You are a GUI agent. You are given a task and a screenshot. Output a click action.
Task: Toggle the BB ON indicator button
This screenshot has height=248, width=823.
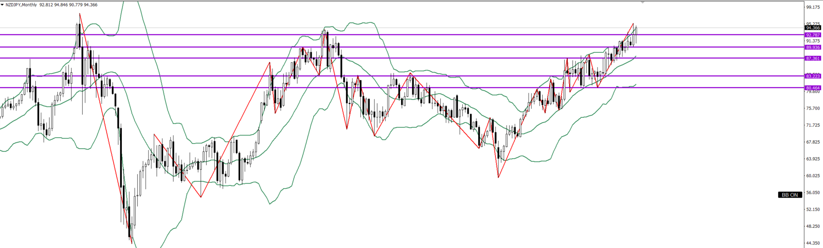coord(790,195)
